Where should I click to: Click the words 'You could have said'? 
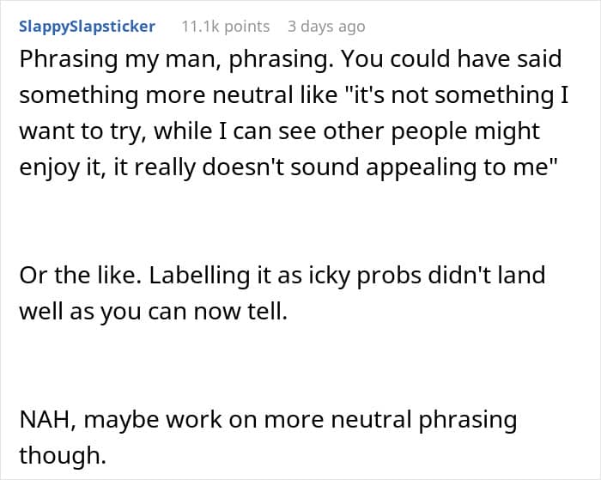451,59
